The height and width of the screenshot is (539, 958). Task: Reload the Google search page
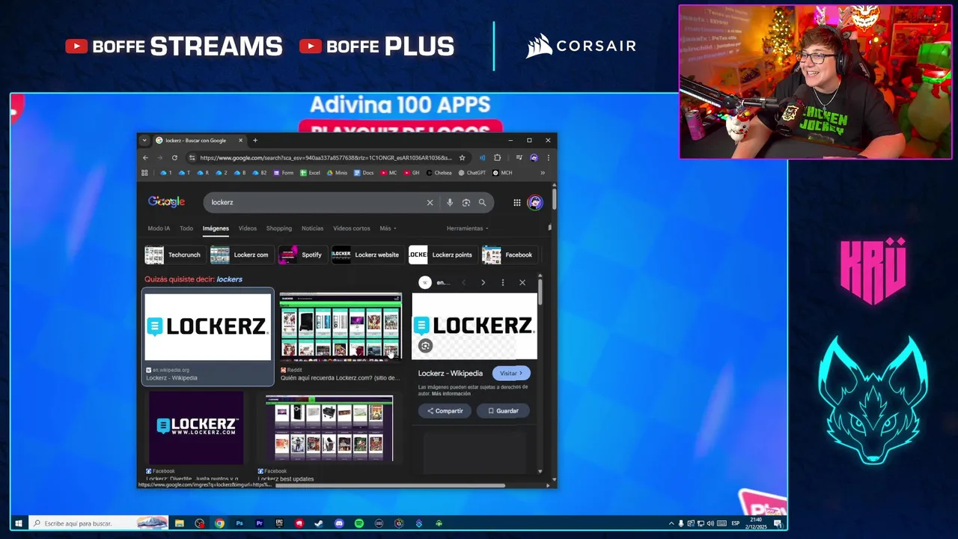174,158
